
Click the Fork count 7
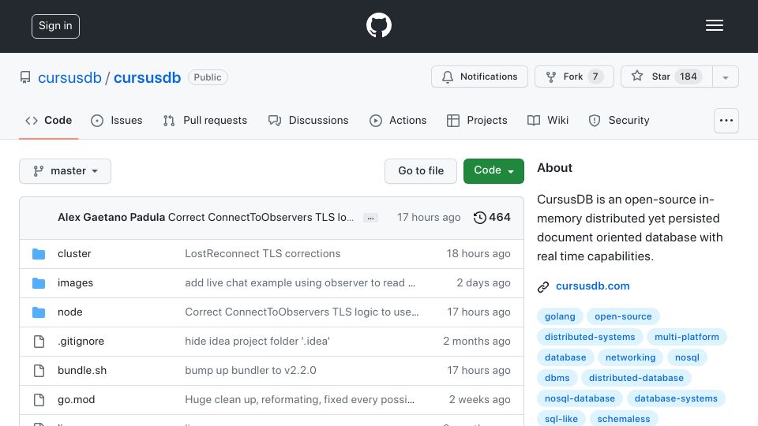click(595, 77)
